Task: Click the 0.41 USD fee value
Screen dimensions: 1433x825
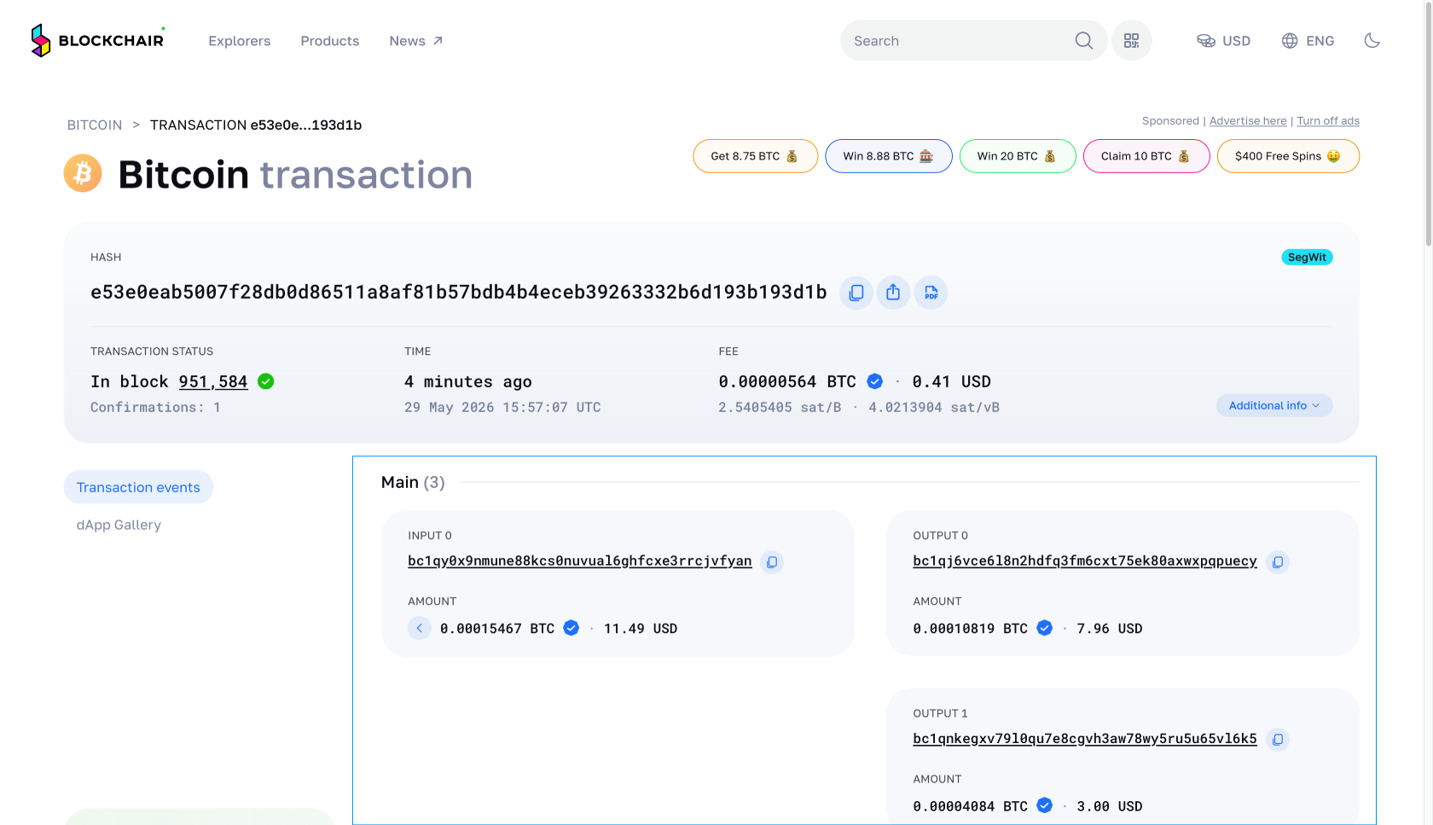Action: coord(951,381)
